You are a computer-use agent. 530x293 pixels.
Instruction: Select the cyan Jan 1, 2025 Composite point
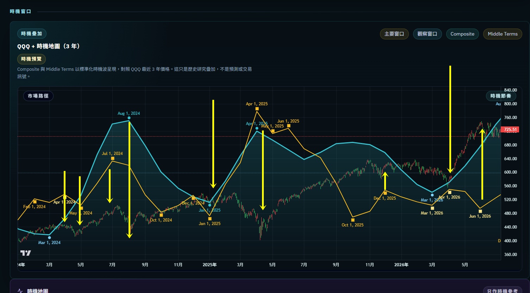[210, 205]
